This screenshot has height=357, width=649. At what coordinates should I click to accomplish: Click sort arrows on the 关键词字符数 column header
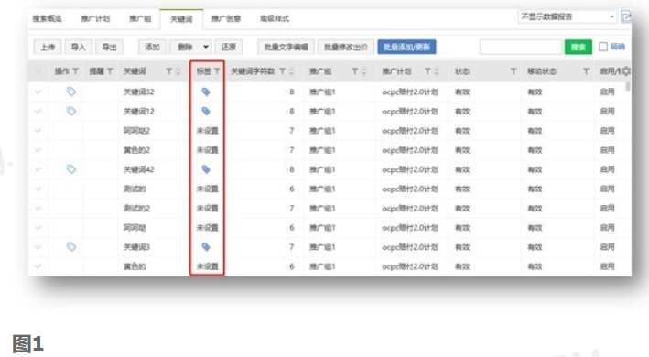291,71
